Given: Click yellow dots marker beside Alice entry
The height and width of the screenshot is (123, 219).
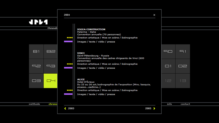Looking at the screenshot, I should (x=70, y=90).
